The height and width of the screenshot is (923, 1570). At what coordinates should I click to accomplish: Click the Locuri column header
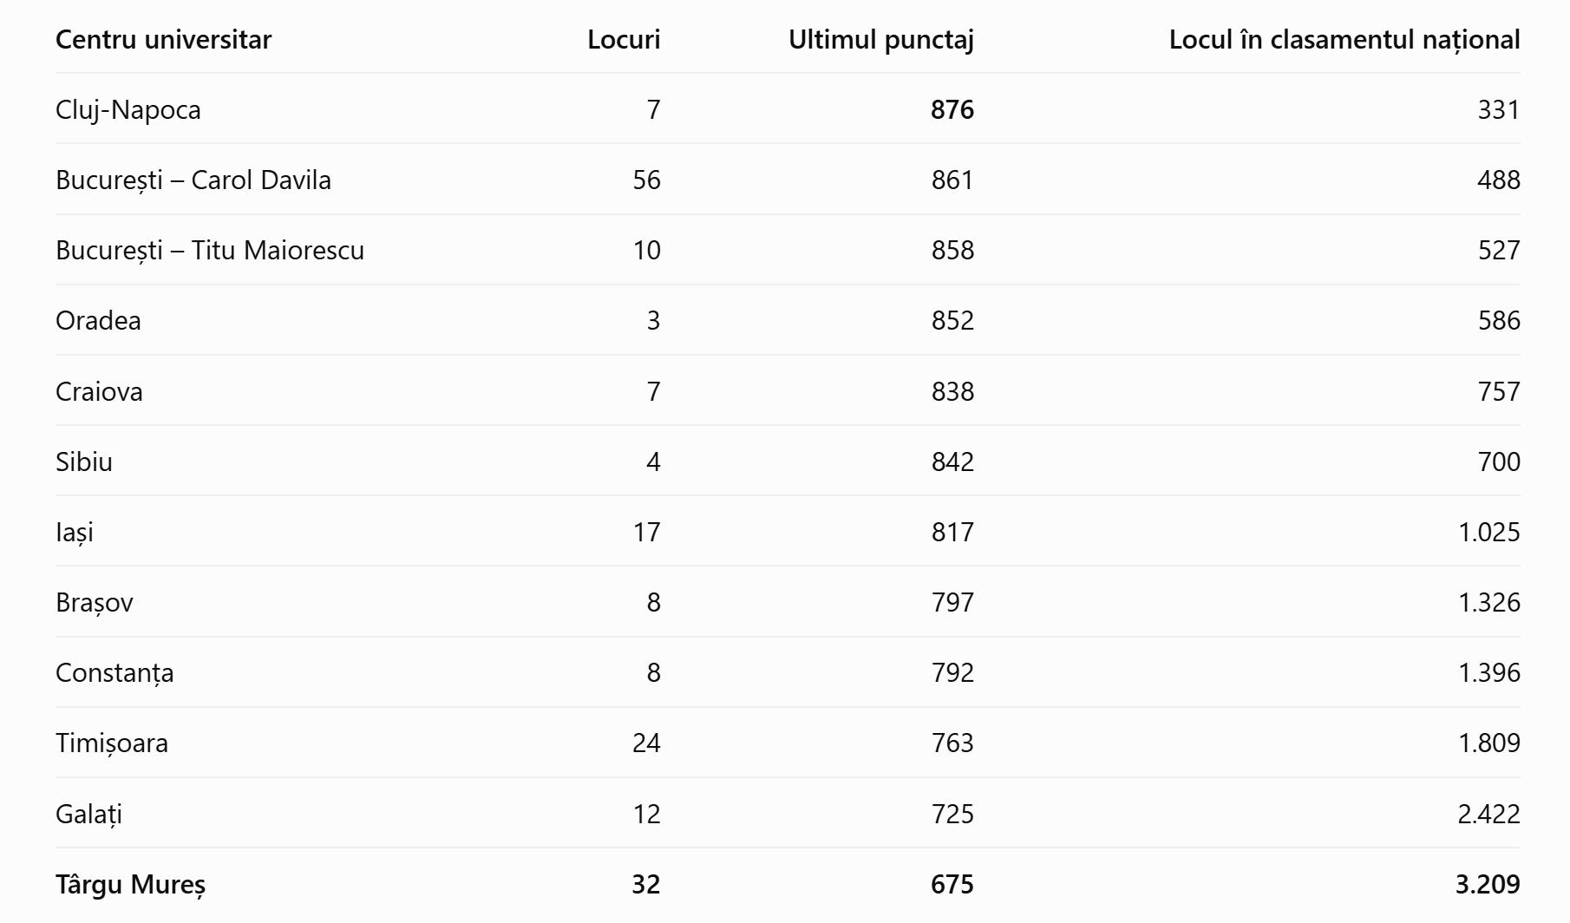tap(624, 40)
